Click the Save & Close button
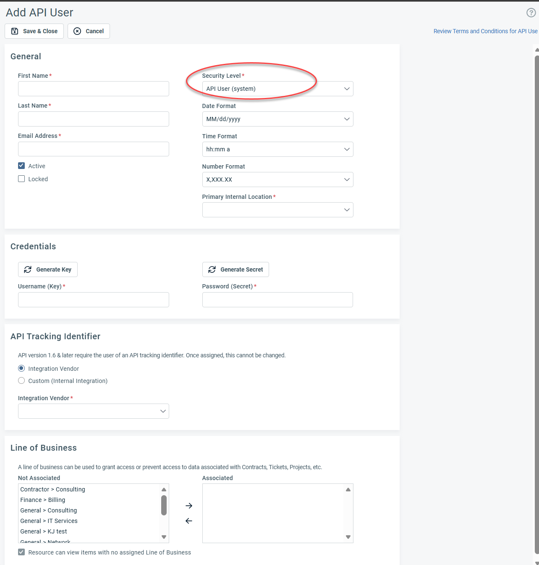The width and height of the screenshot is (539, 565). click(34, 31)
